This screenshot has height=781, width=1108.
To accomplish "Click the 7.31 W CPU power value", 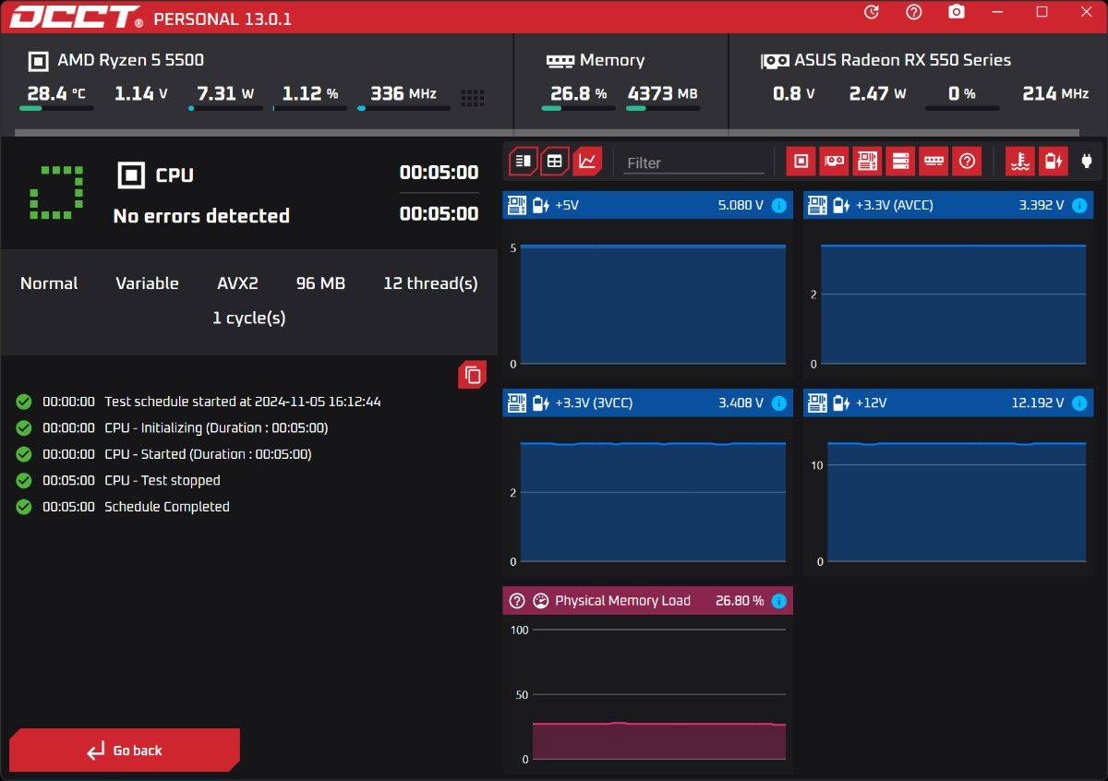I will tap(225, 93).
